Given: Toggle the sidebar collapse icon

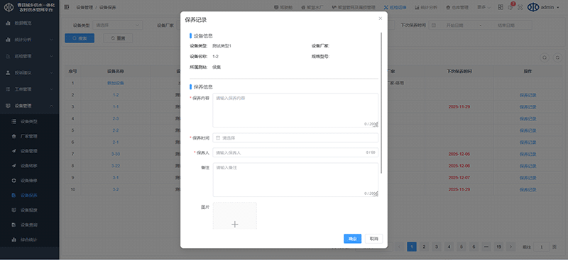Looking at the screenshot, I should point(67,7).
